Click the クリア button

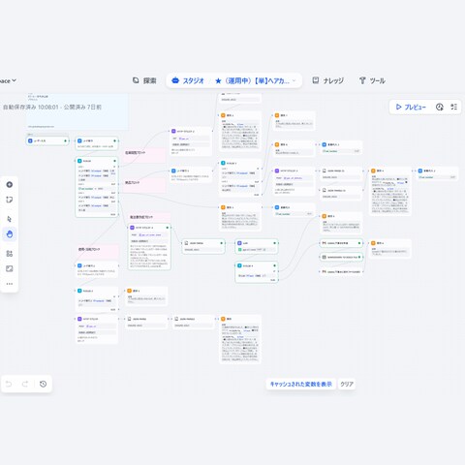point(347,384)
